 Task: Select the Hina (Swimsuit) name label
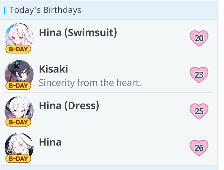[78, 32]
